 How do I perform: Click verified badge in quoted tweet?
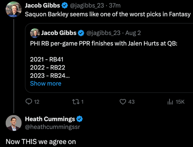pos(81,33)
